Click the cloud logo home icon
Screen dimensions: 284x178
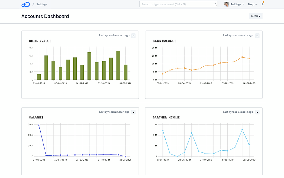click(x=26, y=4)
